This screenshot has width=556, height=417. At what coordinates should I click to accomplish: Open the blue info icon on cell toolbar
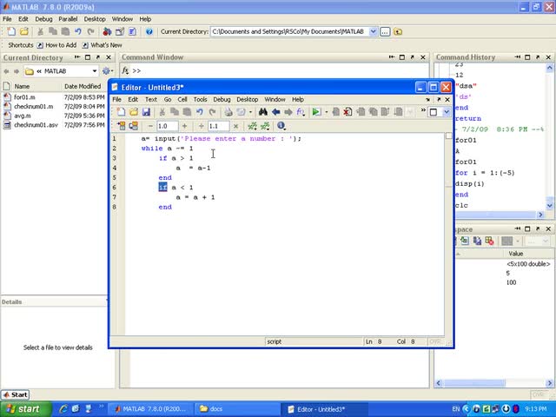pyautogui.click(x=281, y=125)
